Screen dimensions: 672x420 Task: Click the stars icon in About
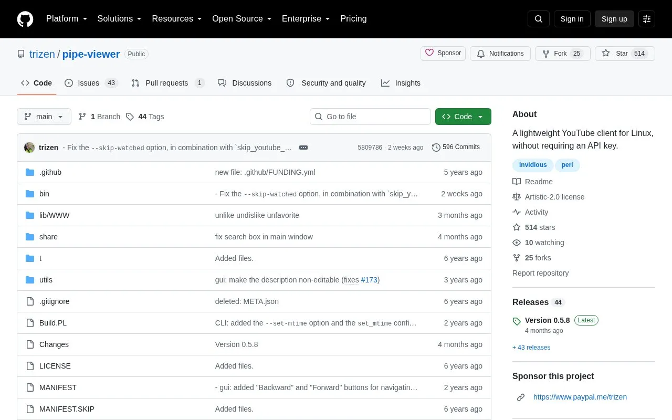[x=517, y=227]
